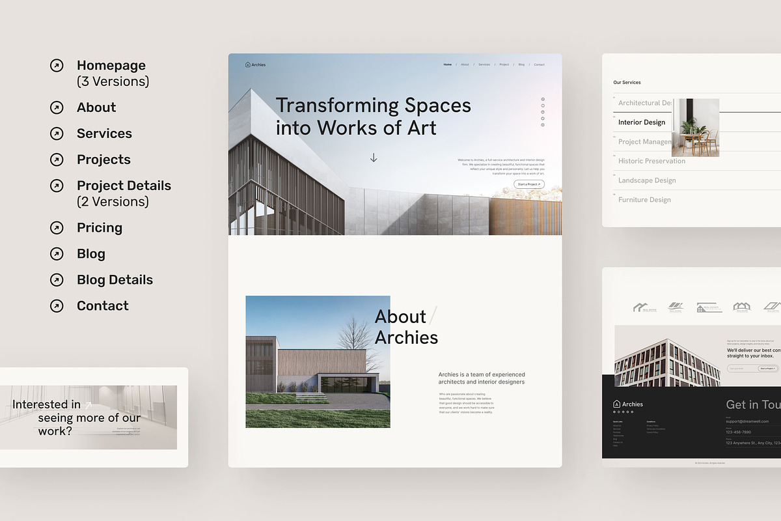Image resolution: width=781 pixels, height=521 pixels.
Task: Click the 'Archies is a team of experienced' paragraph
Action: pyautogui.click(x=482, y=378)
